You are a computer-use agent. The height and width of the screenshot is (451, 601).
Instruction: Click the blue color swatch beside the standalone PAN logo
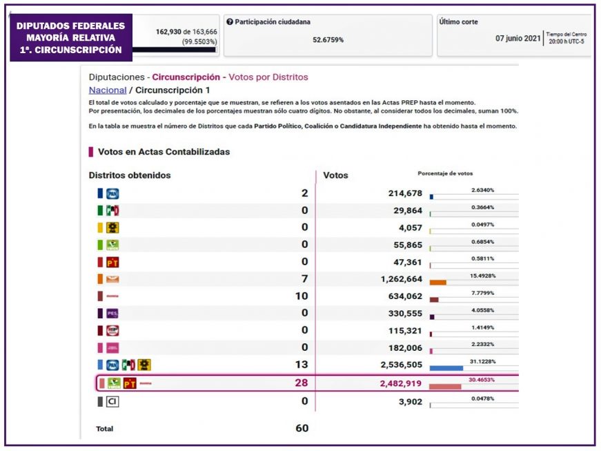tap(100, 193)
